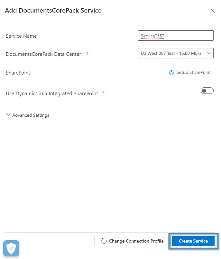Screen dimensions: 221x259
Task: Toggle Use Dynamics 365 Integrated SharePoint switch
Action: coord(207,91)
